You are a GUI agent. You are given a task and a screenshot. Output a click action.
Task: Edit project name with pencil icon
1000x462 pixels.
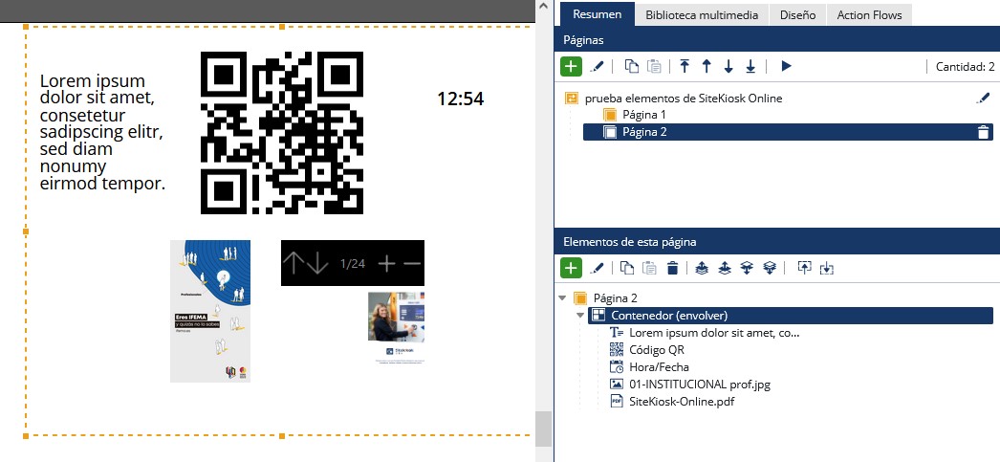tap(983, 98)
